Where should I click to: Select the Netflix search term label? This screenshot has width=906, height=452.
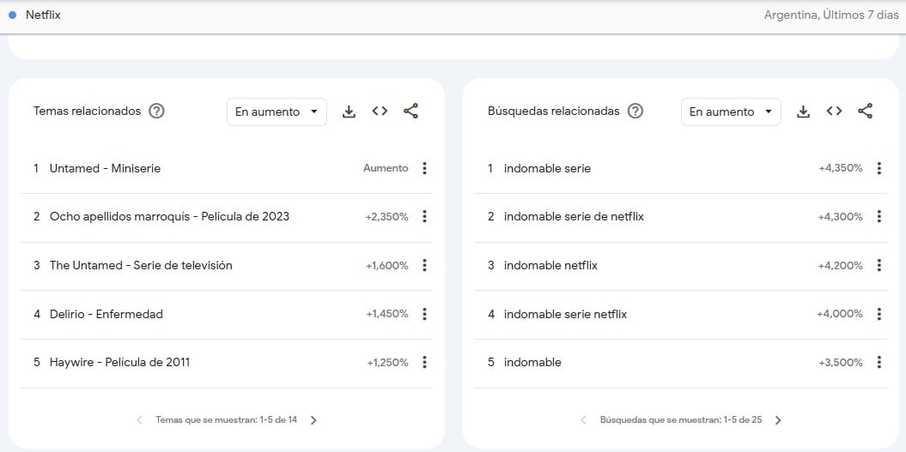coord(43,15)
